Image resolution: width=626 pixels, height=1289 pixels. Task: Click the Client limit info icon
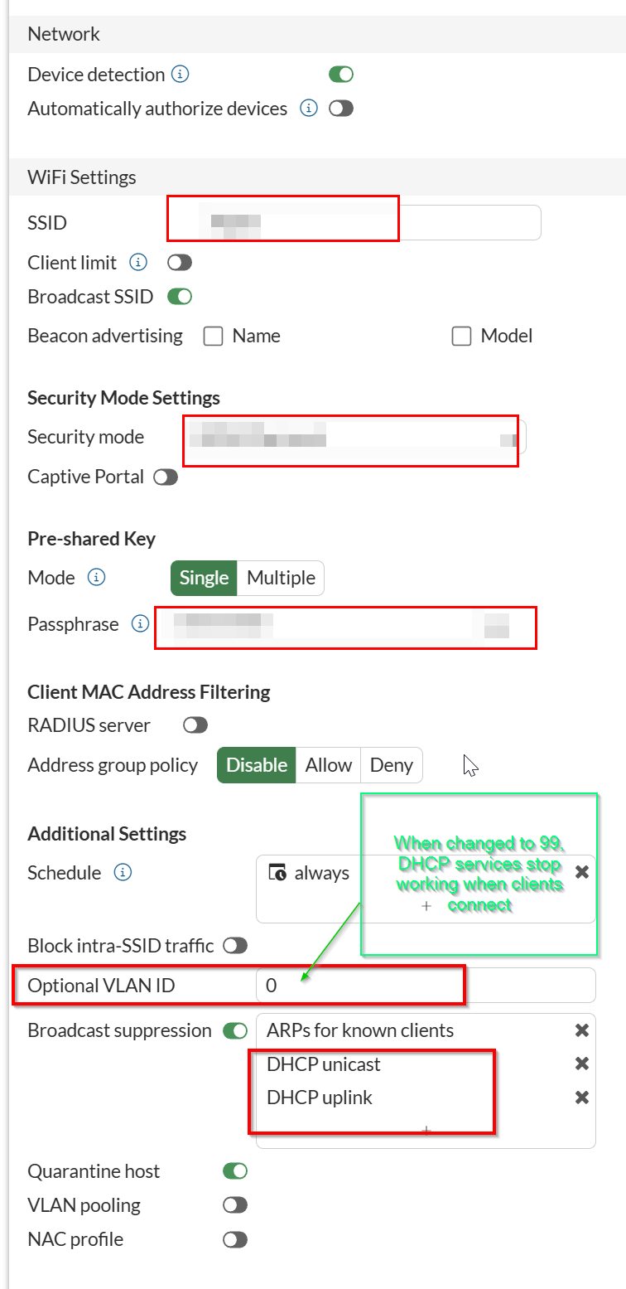138,263
